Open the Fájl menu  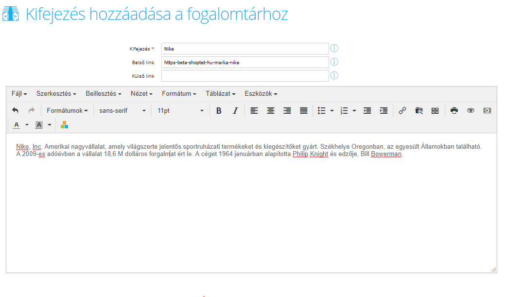19,94
